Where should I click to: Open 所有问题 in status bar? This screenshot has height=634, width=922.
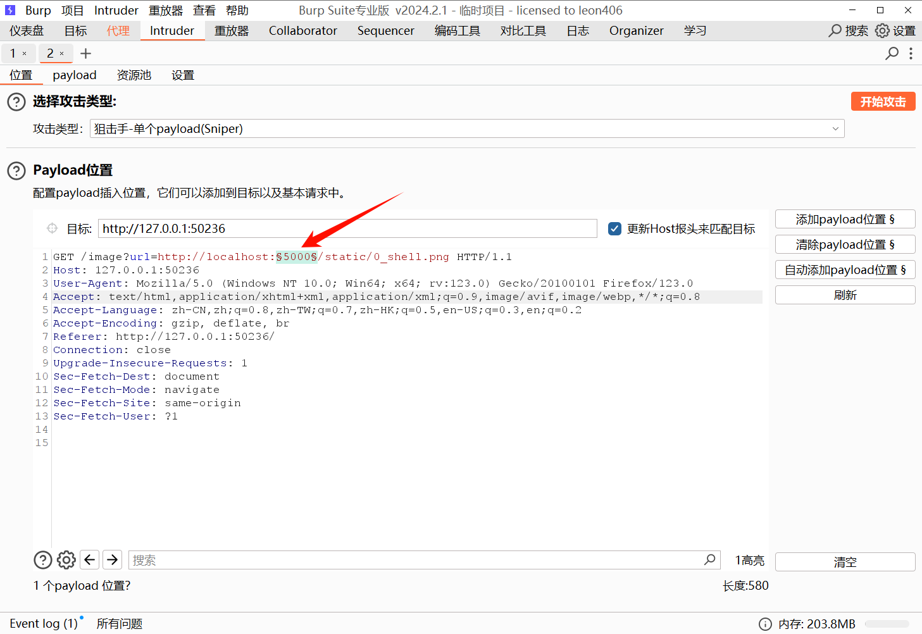pyautogui.click(x=120, y=624)
